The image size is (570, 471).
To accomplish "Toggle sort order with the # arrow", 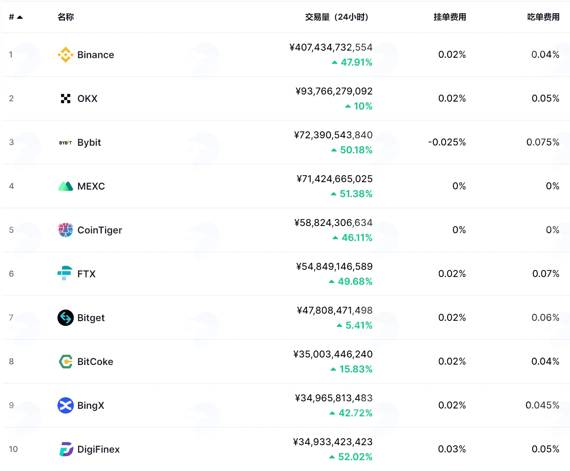I will point(20,17).
